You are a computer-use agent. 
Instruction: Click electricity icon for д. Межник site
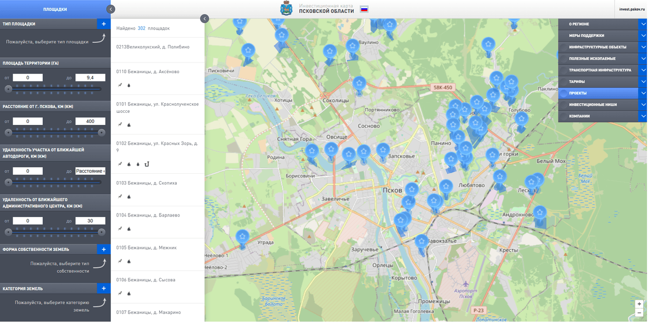120,261
